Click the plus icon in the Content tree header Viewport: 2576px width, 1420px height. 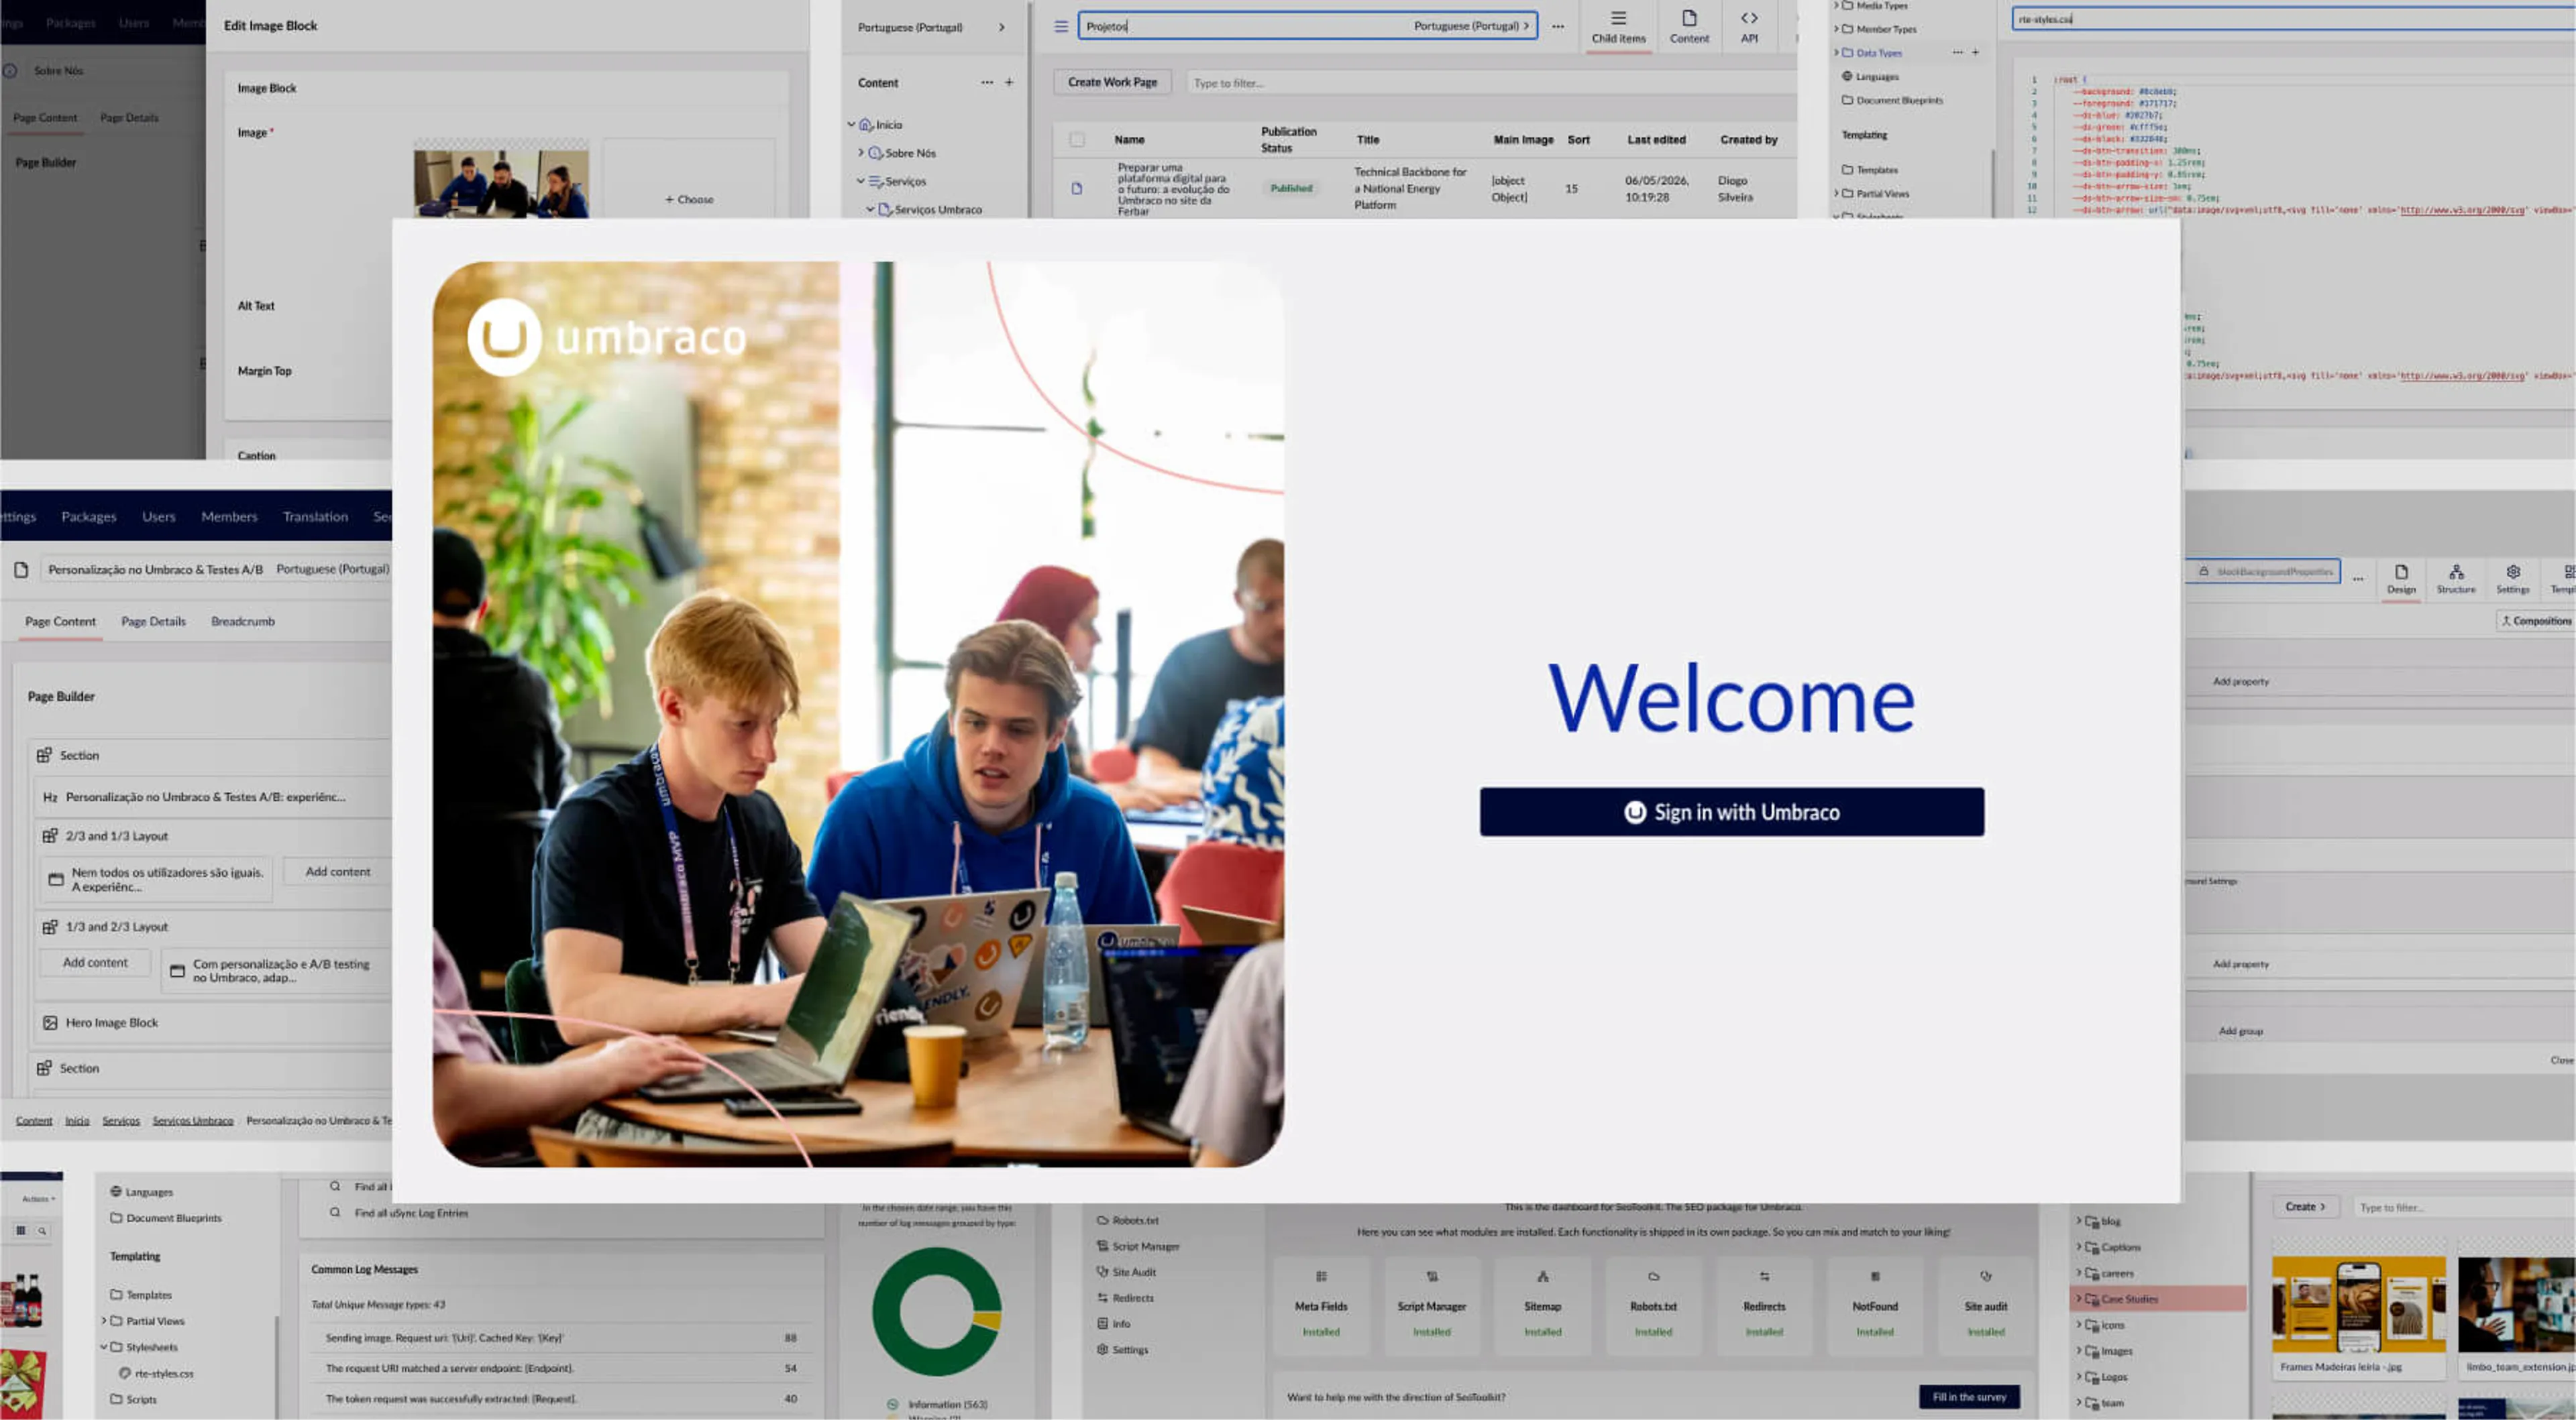pos(1009,82)
